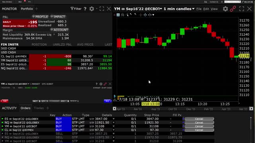This screenshot has height=143, width=255.
Task: Expand details arrow for CL BUY STP LMT order
Action: click(x=114, y=130)
